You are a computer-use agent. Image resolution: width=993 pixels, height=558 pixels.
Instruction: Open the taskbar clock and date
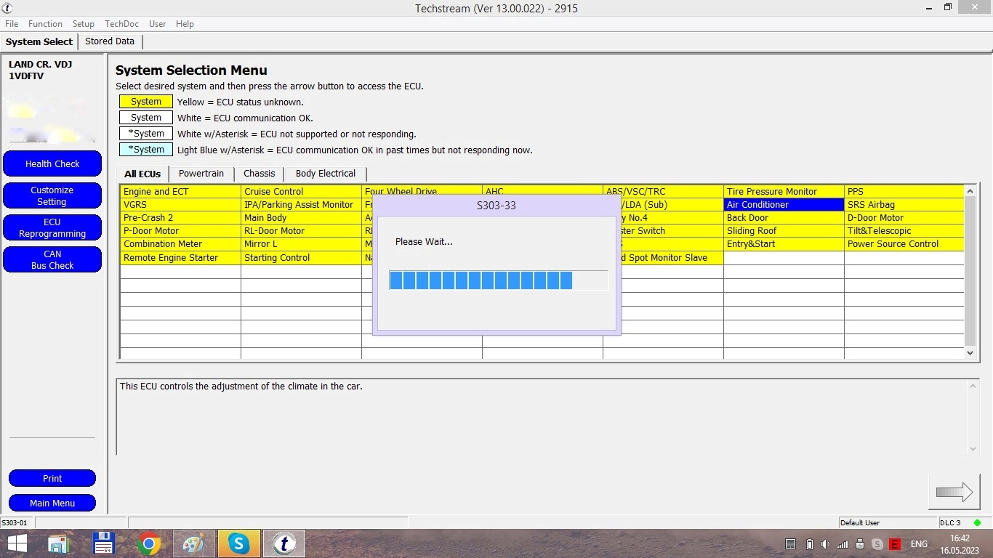click(960, 544)
